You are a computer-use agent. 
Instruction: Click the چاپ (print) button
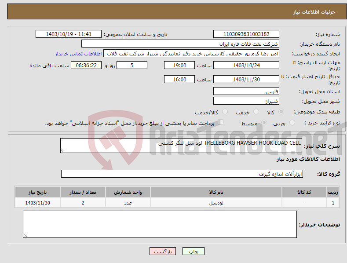tap(193, 251)
